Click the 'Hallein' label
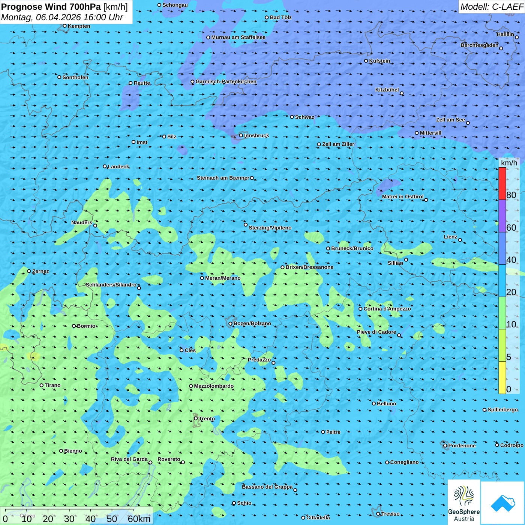Image resolution: width=525 pixels, height=525 pixels. point(505,34)
